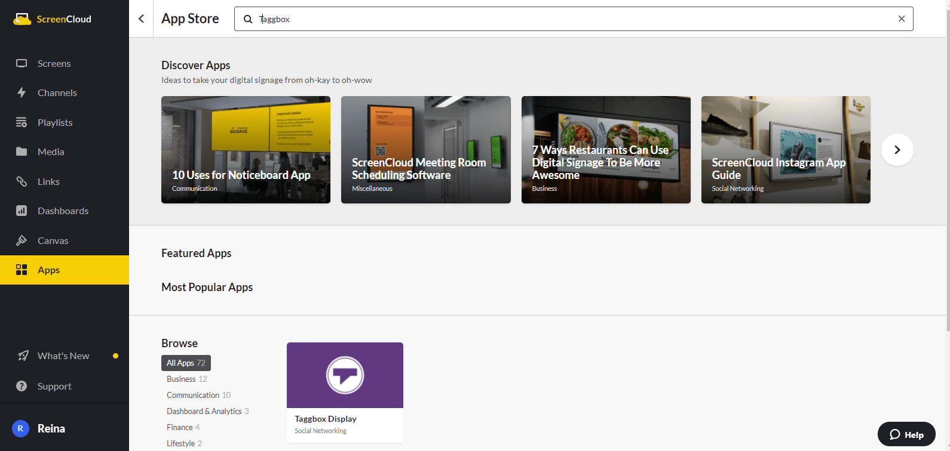Screen dimensions: 950x451
Task: Open Support via the question mark icon
Action: click(x=22, y=386)
